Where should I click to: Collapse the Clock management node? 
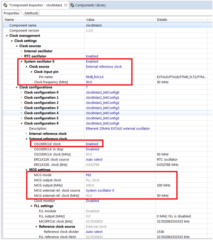(x=7, y=36)
